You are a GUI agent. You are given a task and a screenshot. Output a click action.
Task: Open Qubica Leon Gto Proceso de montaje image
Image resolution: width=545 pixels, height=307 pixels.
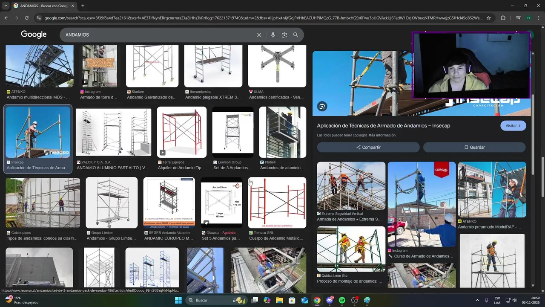coord(351,249)
